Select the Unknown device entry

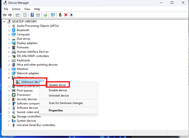[32, 82]
